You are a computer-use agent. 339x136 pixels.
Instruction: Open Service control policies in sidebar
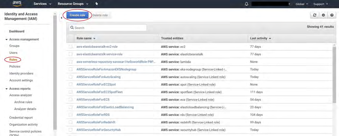(x=25, y=133)
